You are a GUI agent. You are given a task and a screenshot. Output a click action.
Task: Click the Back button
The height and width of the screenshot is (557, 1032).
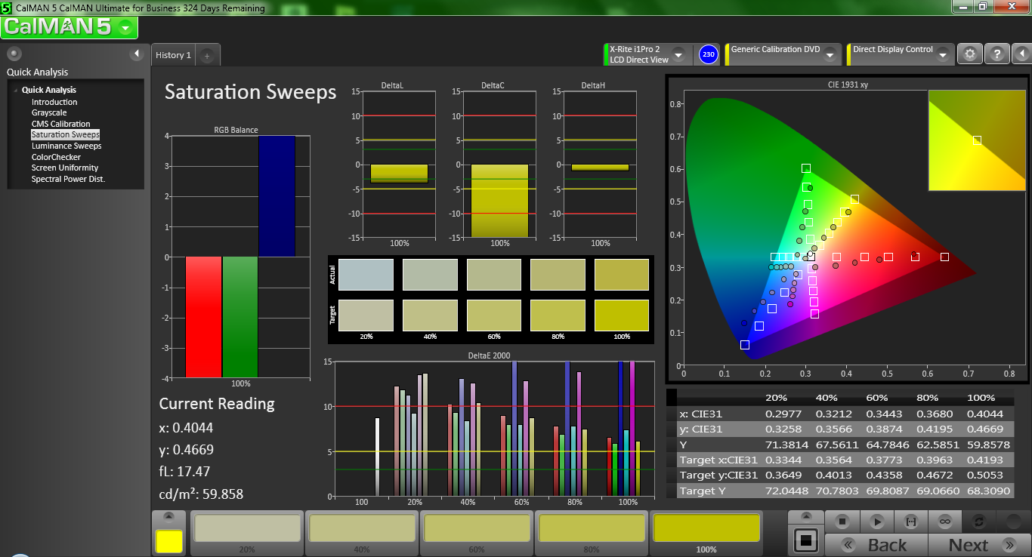coord(876,545)
